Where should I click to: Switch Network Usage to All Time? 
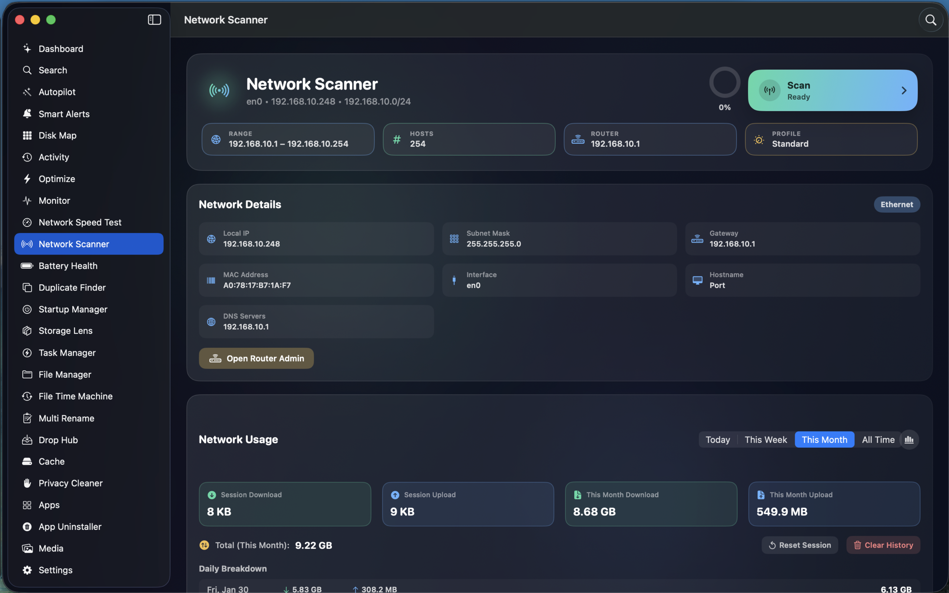point(878,440)
